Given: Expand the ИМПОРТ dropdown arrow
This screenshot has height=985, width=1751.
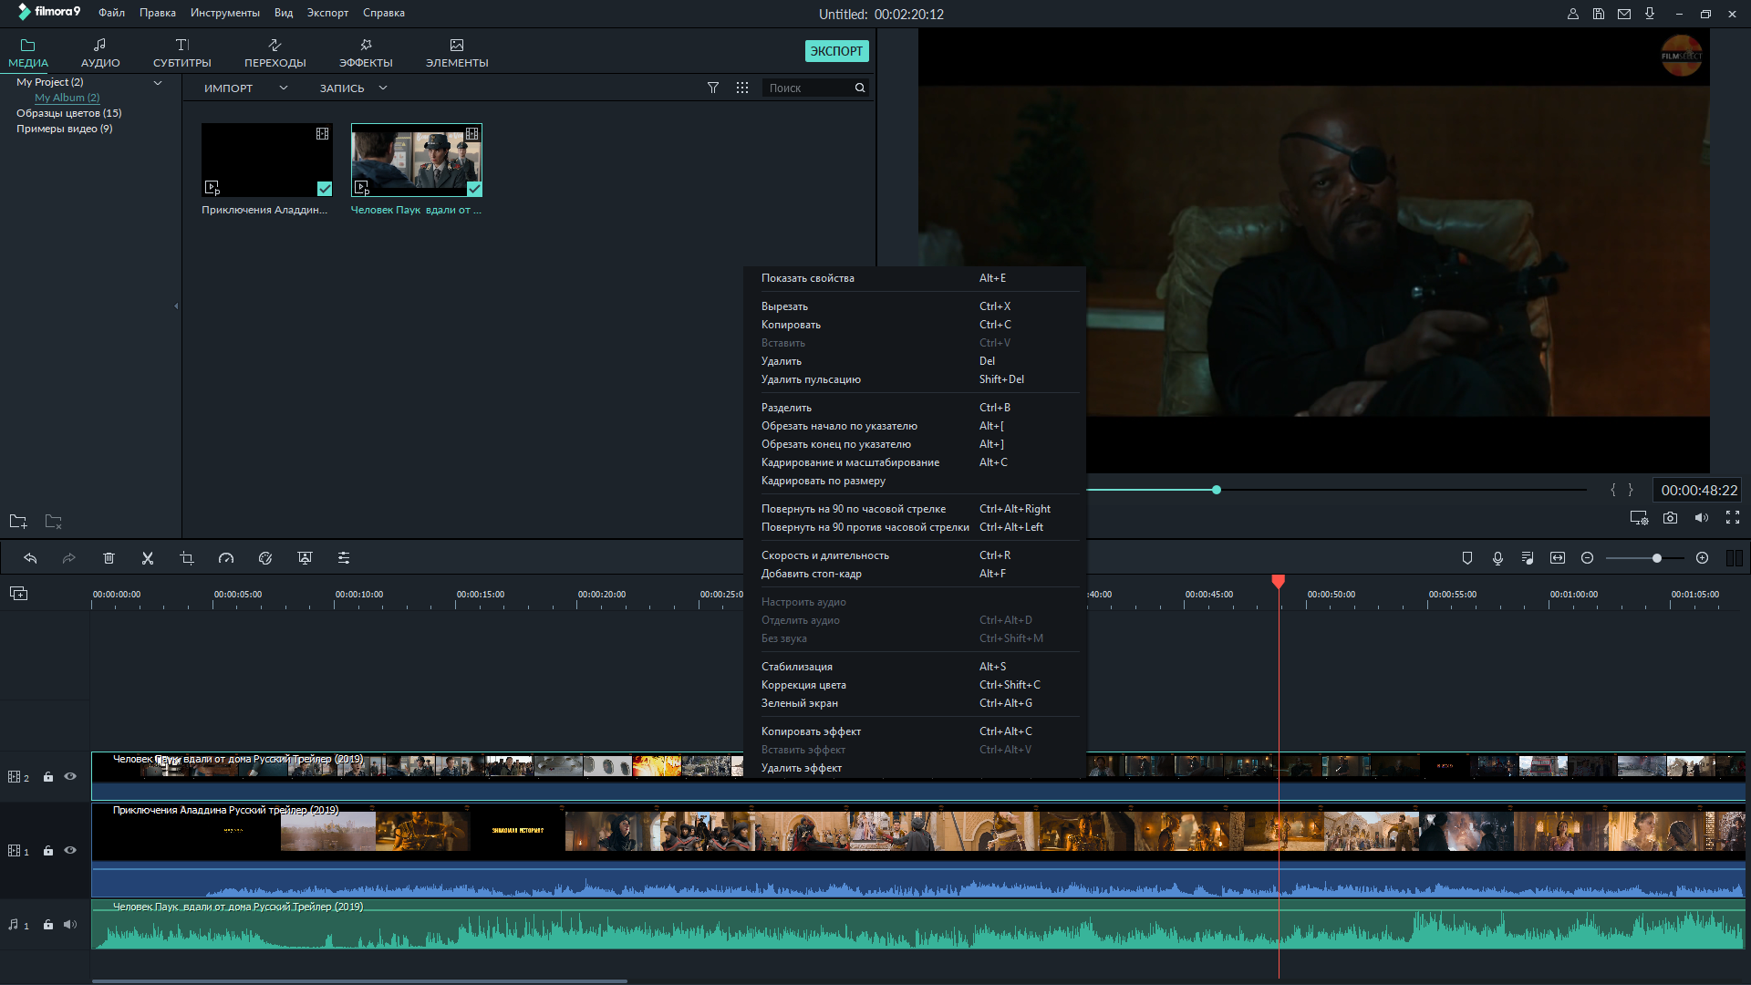Looking at the screenshot, I should click(284, 88).
